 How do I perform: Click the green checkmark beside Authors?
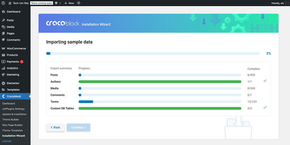(265, 81)
